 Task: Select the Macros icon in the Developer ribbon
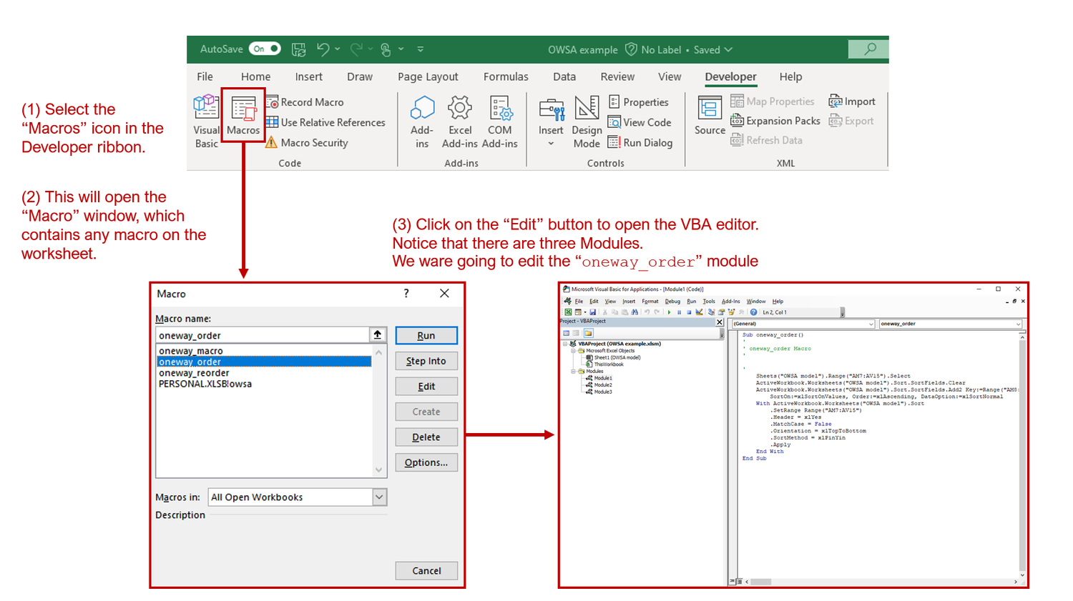pos(243,116)
